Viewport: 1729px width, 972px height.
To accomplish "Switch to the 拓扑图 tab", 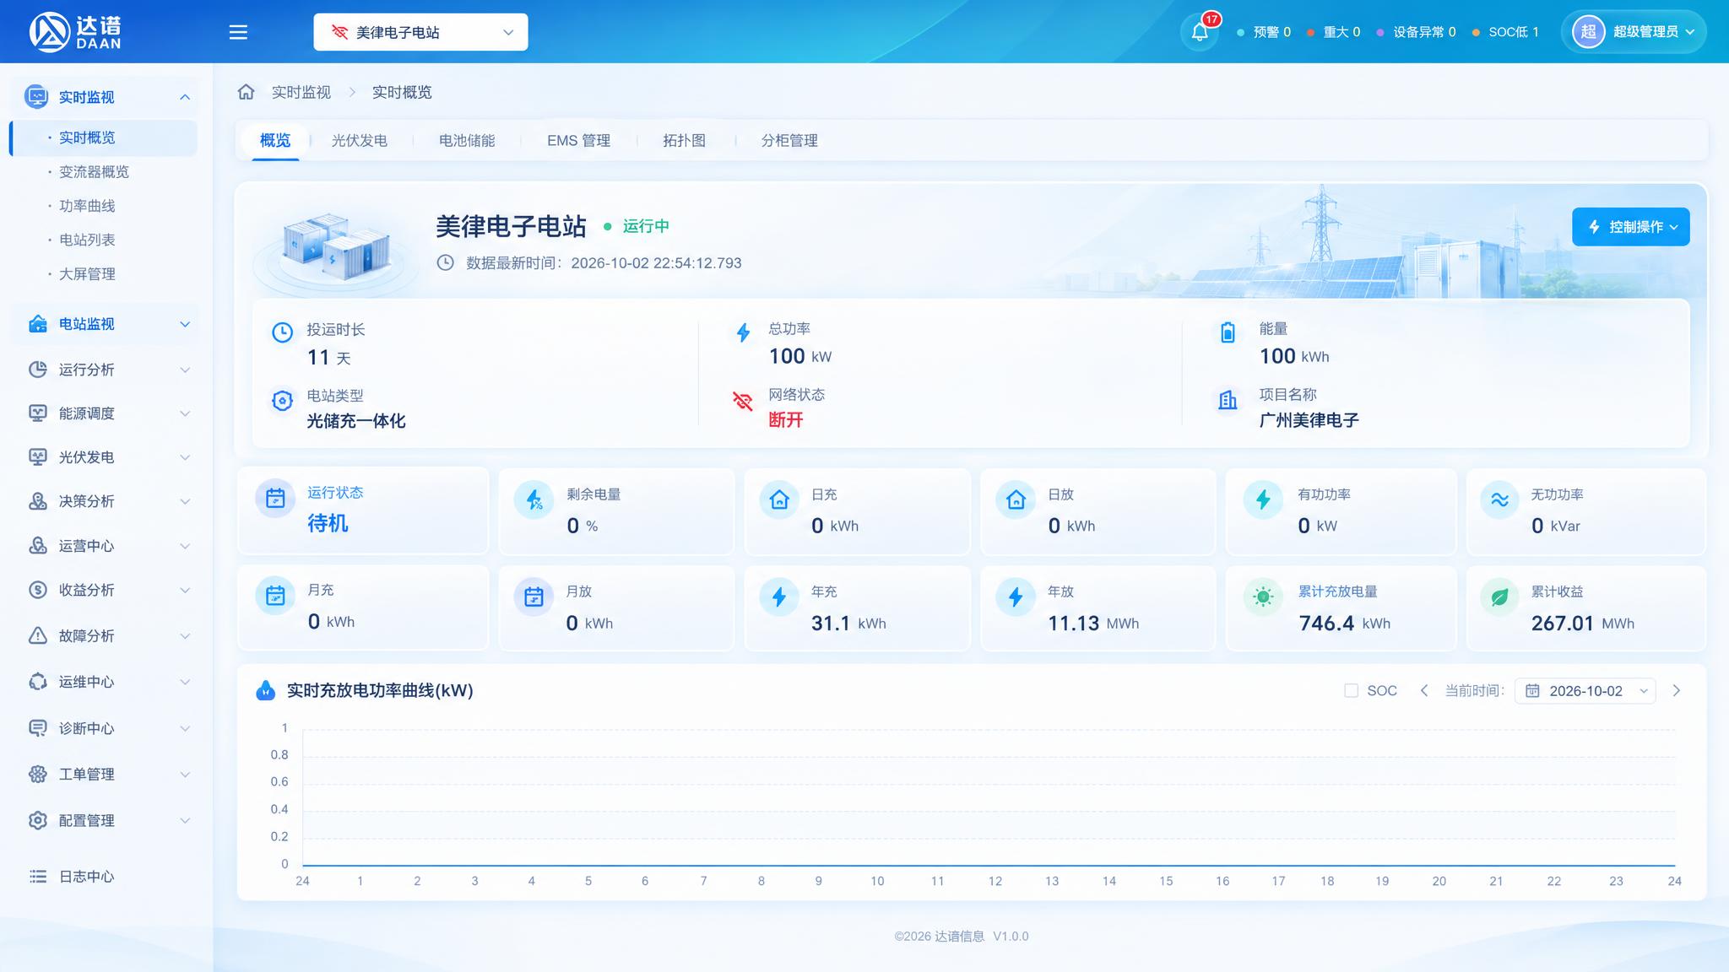I will coord(684,140).
